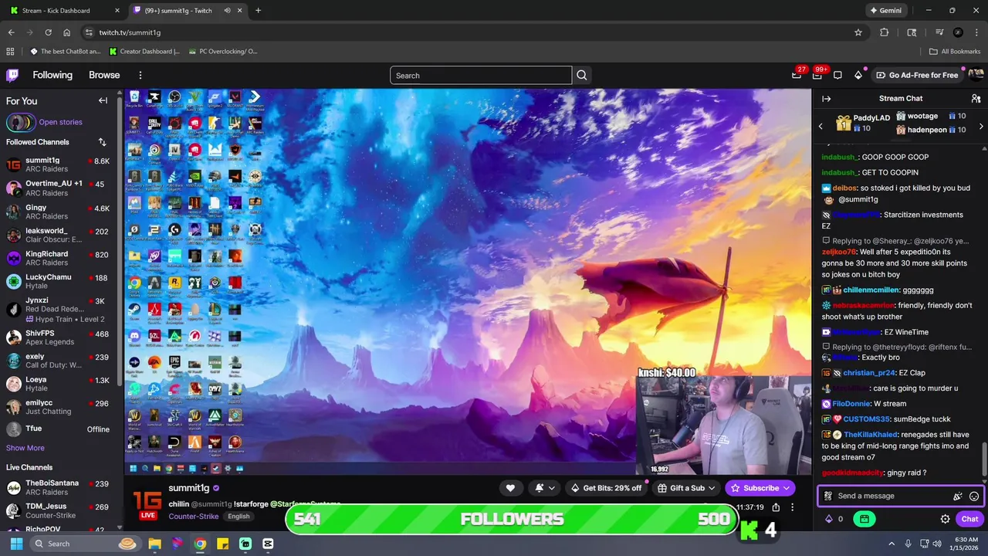
Task: Open the chat Community users list icon
Action: tap(976, 99)
